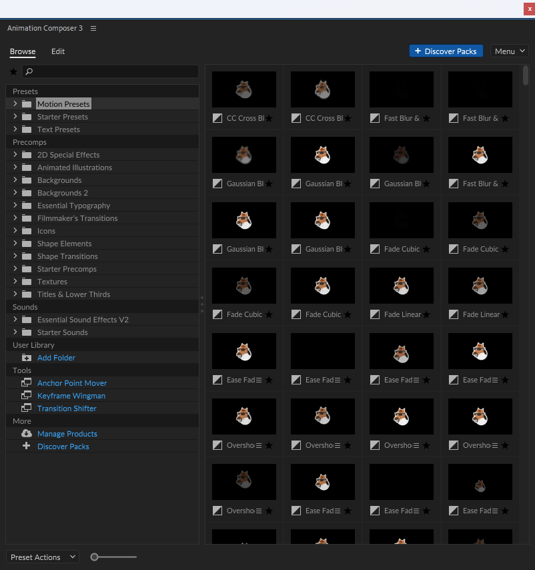Open the Preset Actions dropdown
The image size is (535, 570).
pyautogui.click(x=43, y=557)
